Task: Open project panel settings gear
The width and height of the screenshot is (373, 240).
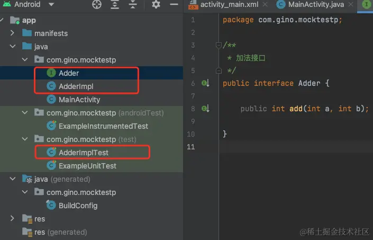Action: pyautogui.click(x=156, y=4)
